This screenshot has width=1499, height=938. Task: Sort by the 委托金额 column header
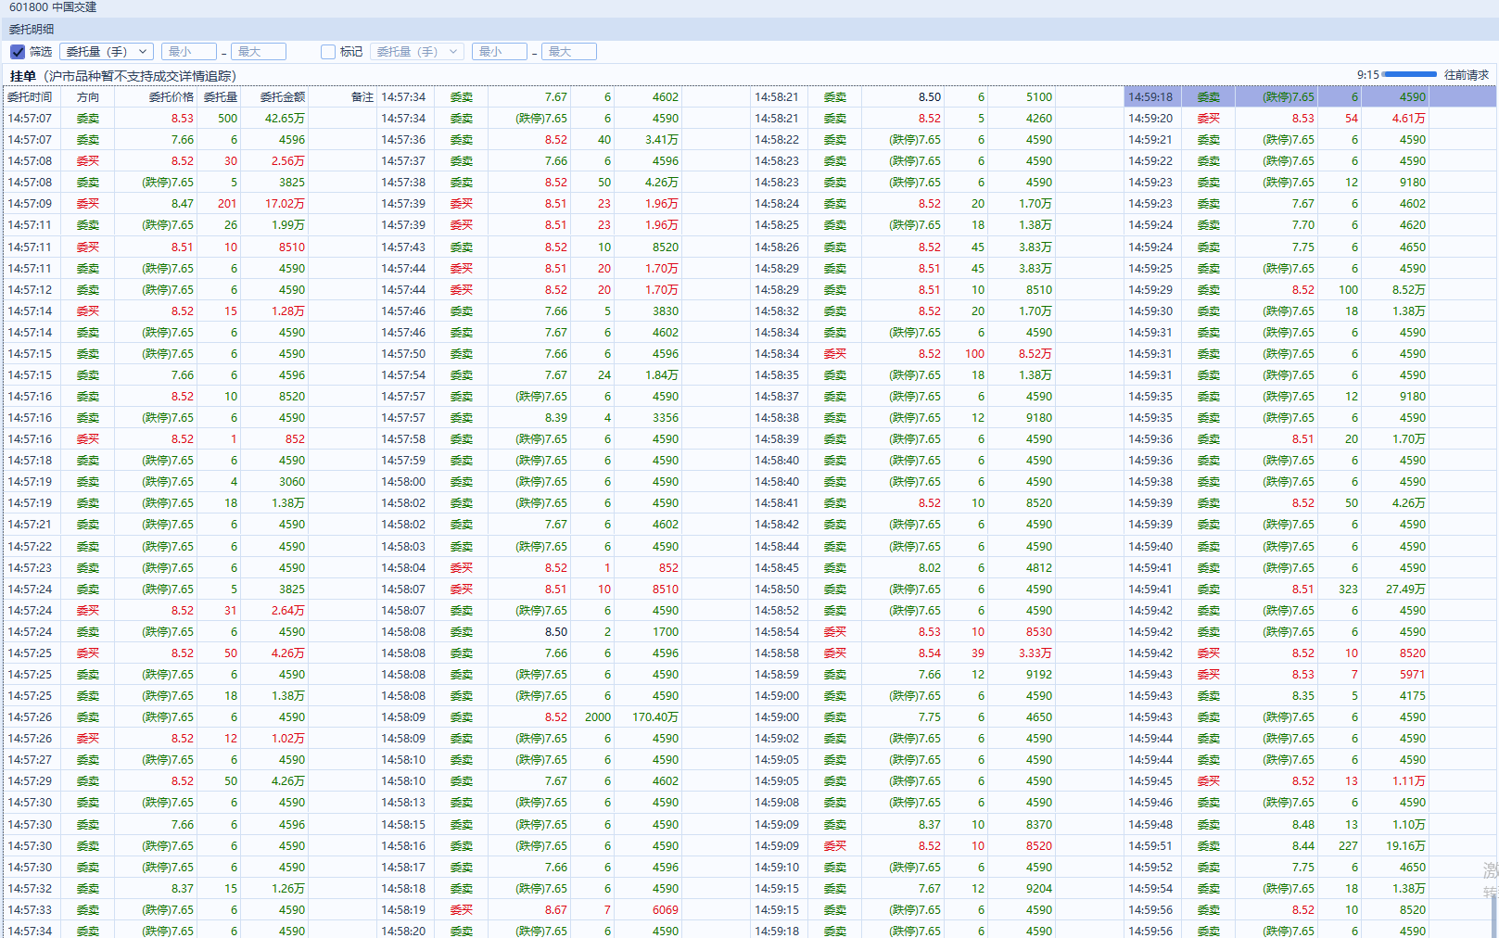click(x=282, y=97)
